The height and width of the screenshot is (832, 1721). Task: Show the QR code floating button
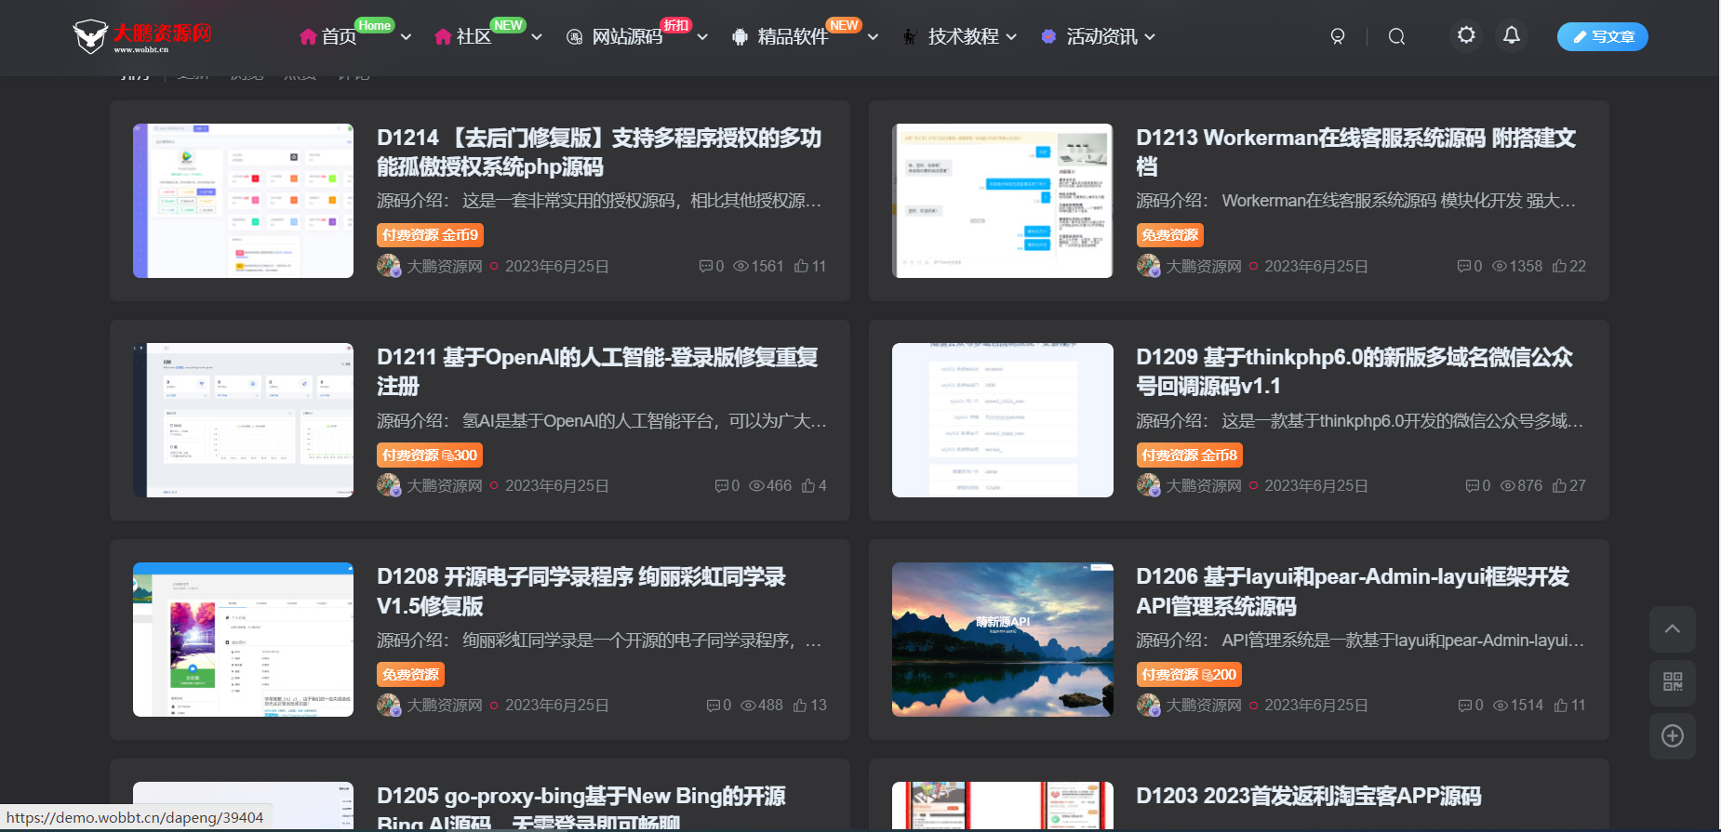click(x=1672, y=682)
